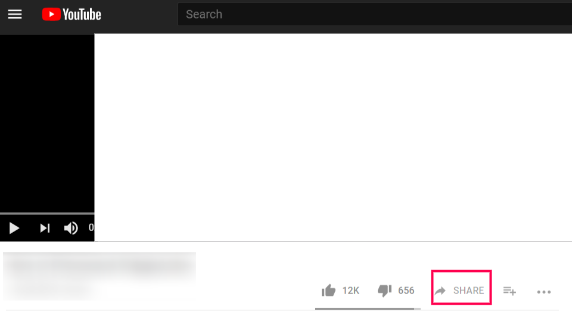The image size is (572, 316).
Task: Click the elapsed time beside volume
Action: click(x=91, y=227)
